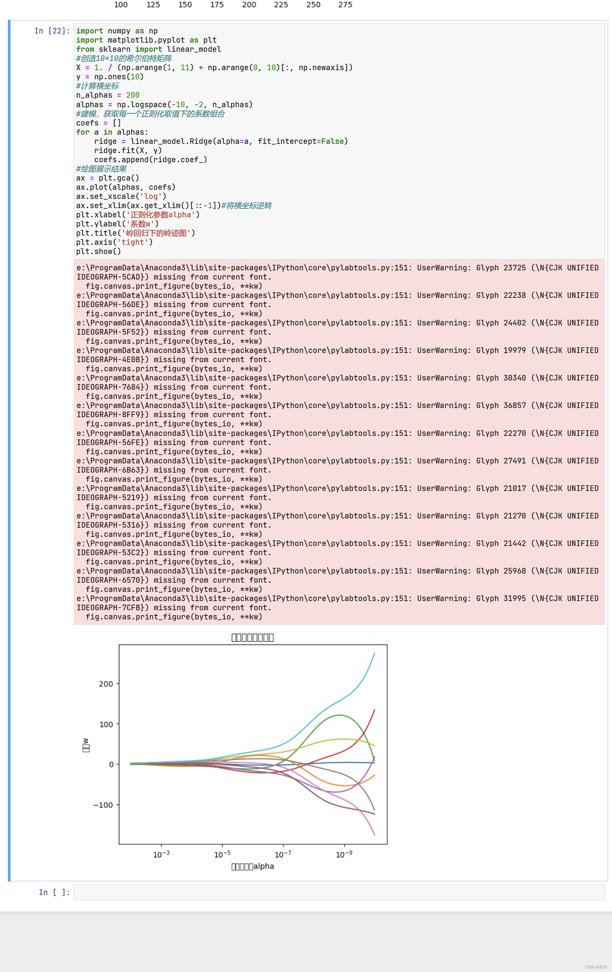Click the 'coefs = []' line
The image size is (612, 972).
click(98, 123)
